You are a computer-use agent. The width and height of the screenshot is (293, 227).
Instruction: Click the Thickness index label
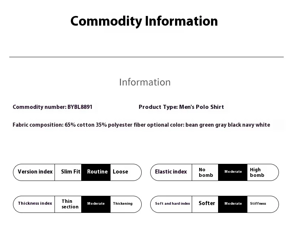click(x=35, y=204)
